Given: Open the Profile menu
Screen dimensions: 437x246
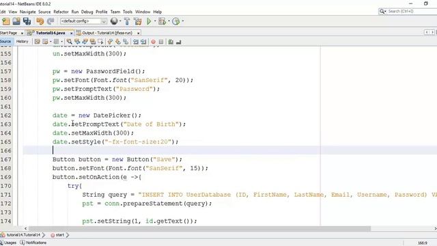Looking at the screenshot, I should (x=102, y=12).
